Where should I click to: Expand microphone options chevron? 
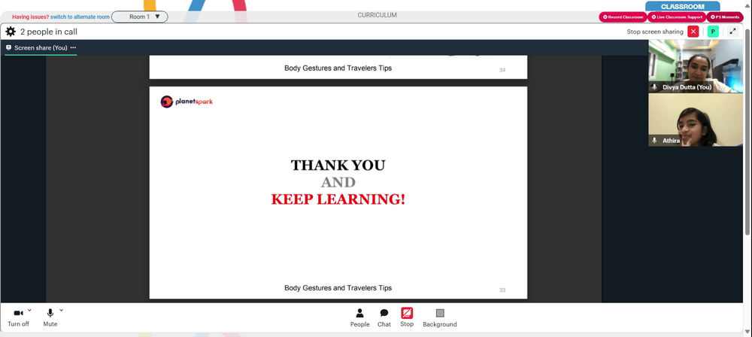62,310
